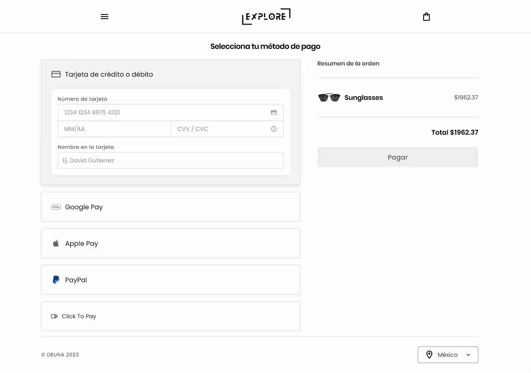
Task: Collapse the Tarjeta de crédito o débito header
Action: pos(171,75)
